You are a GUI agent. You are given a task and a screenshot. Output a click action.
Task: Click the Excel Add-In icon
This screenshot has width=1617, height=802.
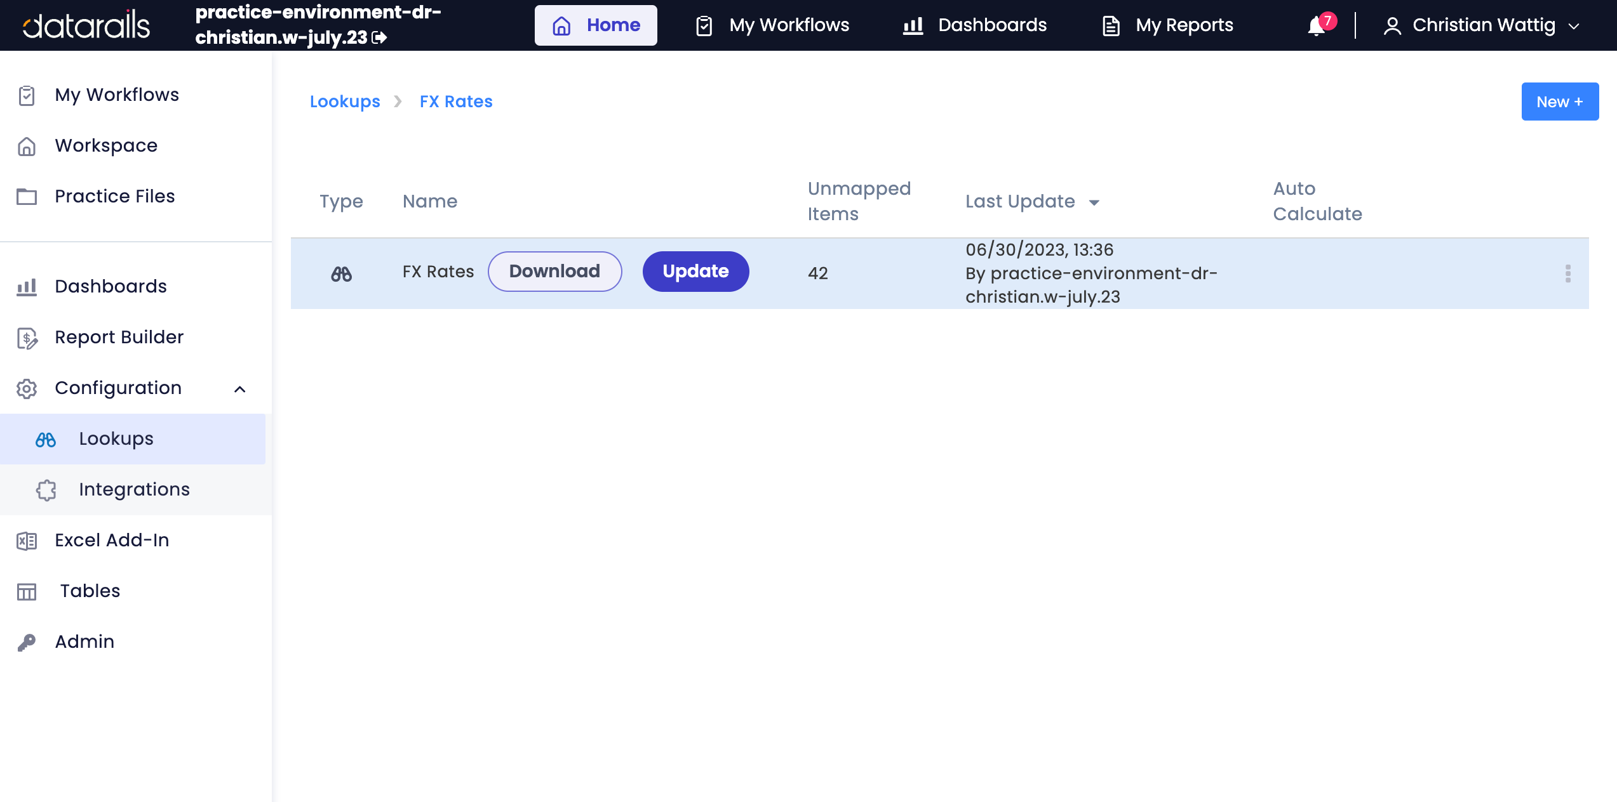(27, 541)
